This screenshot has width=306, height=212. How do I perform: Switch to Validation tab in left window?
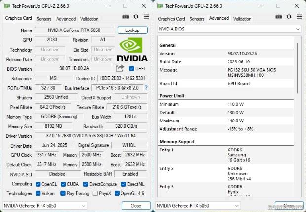click(x=89, y=19)
